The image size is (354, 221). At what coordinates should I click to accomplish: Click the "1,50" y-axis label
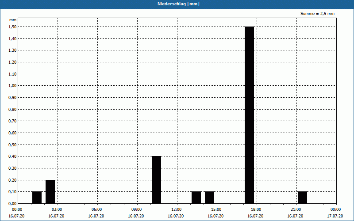pyautogui.click(x=12, y=27)
